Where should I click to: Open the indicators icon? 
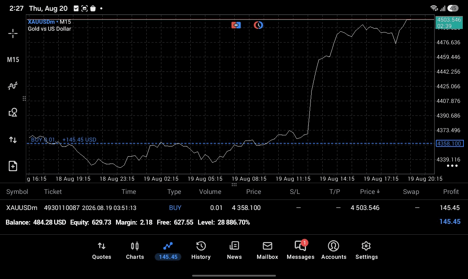pos(13,86)
